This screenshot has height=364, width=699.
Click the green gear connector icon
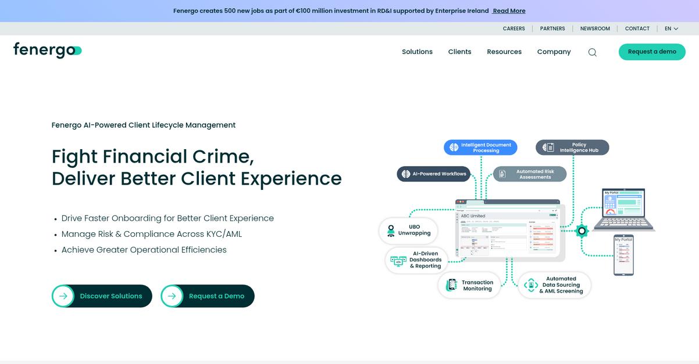point(582,231)
